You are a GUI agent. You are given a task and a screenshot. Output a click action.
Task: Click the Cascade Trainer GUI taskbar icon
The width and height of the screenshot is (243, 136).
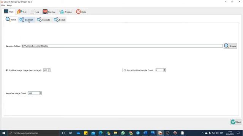pos(160,133)
